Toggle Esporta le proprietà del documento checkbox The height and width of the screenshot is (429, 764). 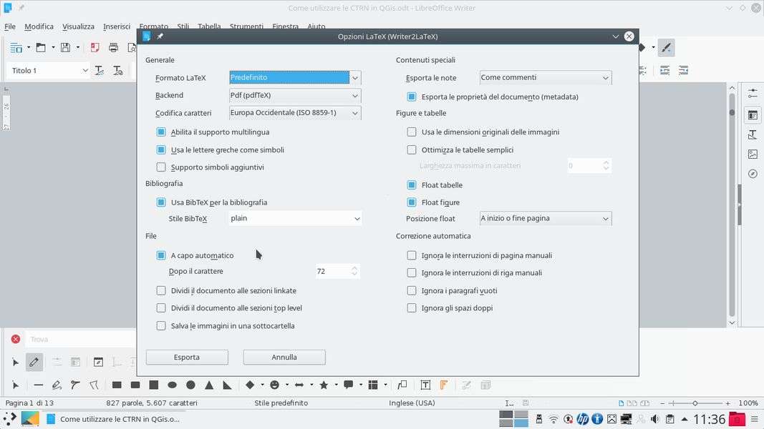(x=412, y=97)
